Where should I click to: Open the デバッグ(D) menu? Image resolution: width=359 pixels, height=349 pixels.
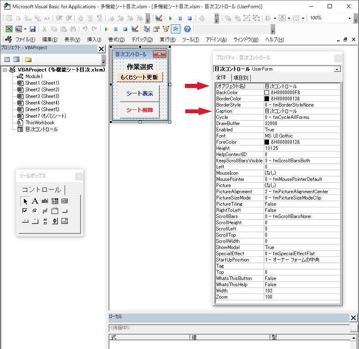coord(142,40)
